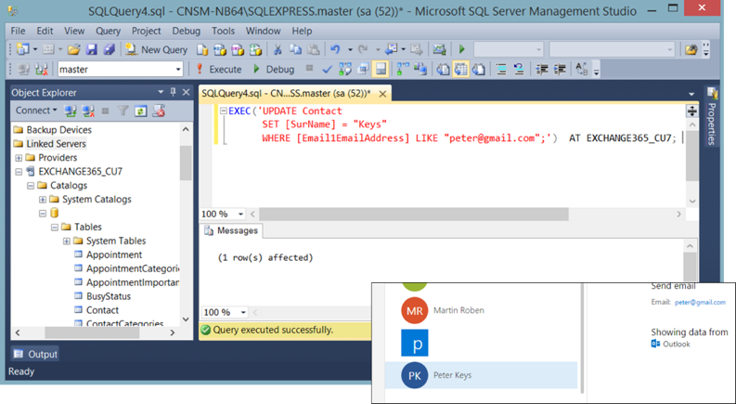Click the Find in Files folder icon
Viewport: 736px width, 404px height.
pyautogui.click(x=691, y=49)
